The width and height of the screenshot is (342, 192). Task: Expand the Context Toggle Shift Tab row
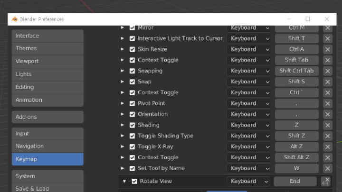point(123,60)
